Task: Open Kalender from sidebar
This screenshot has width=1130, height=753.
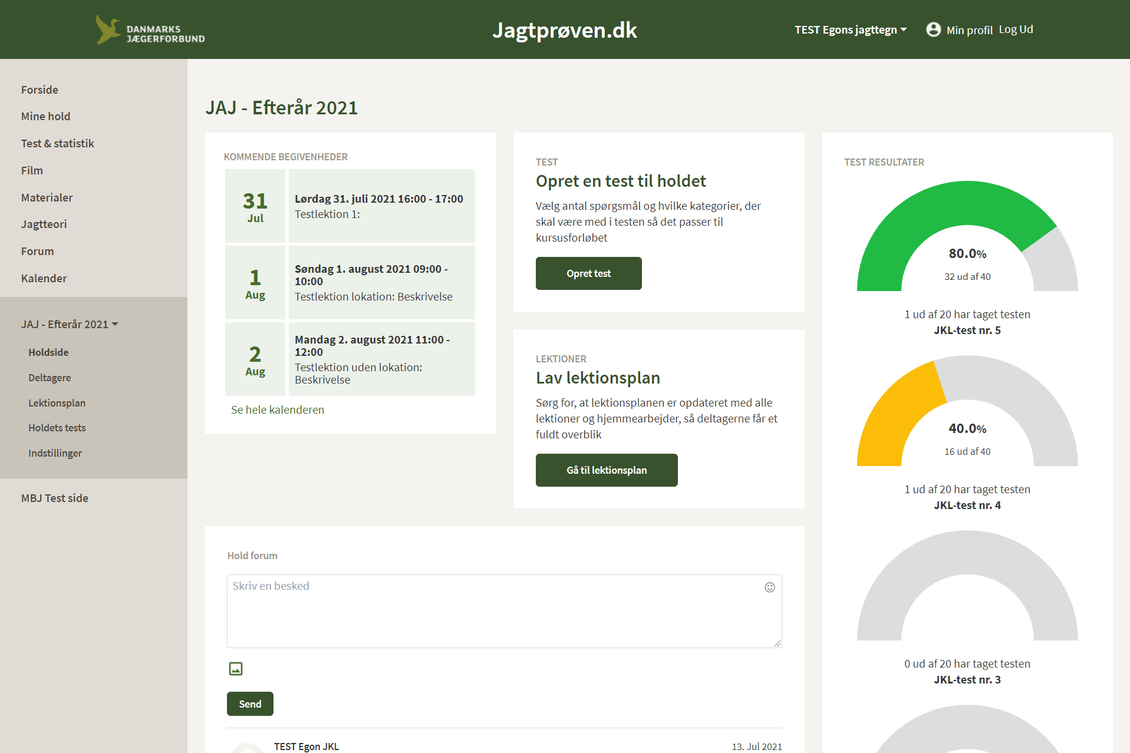Action: tap(44, 278)
